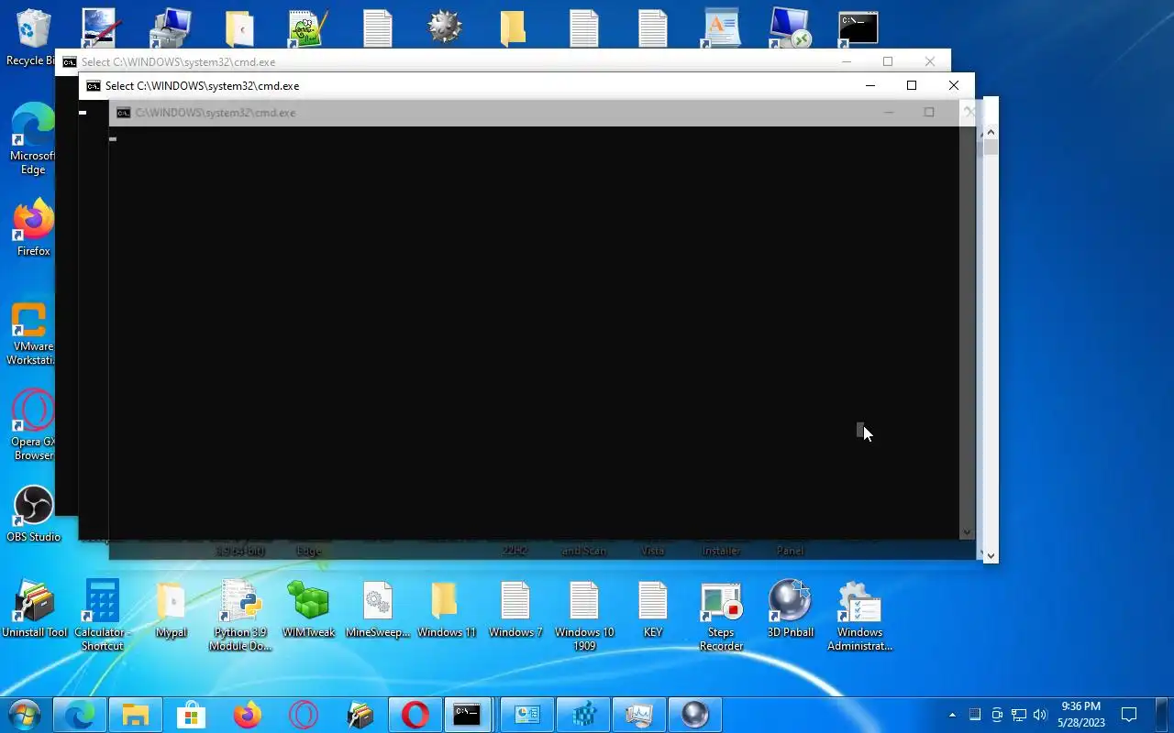
Task: Select the WIMTweak desktop icon
Action: (x=308, y=608)
